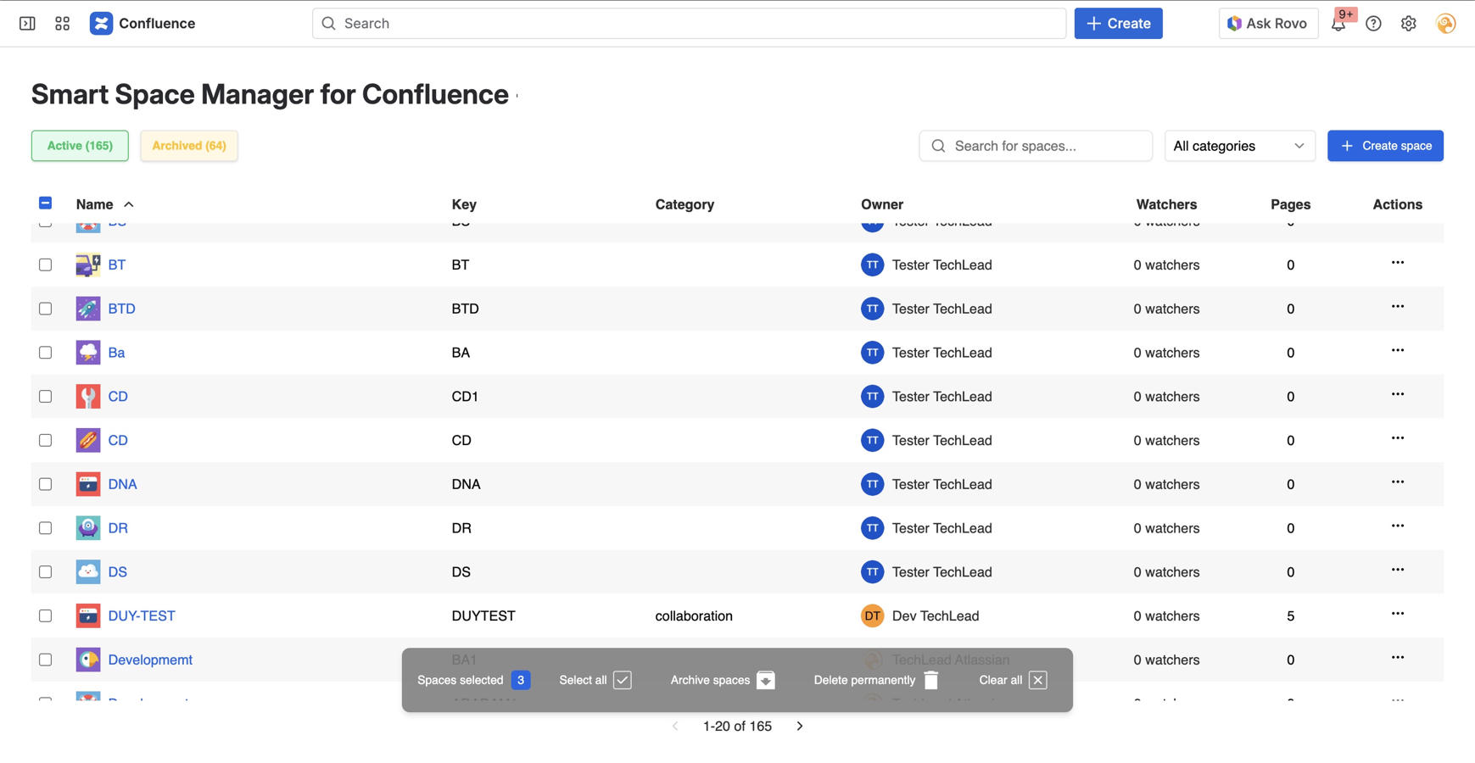Click the Delete permanently trash icon
This screenshot has width=1475, height=763.
tap(930, 680)
